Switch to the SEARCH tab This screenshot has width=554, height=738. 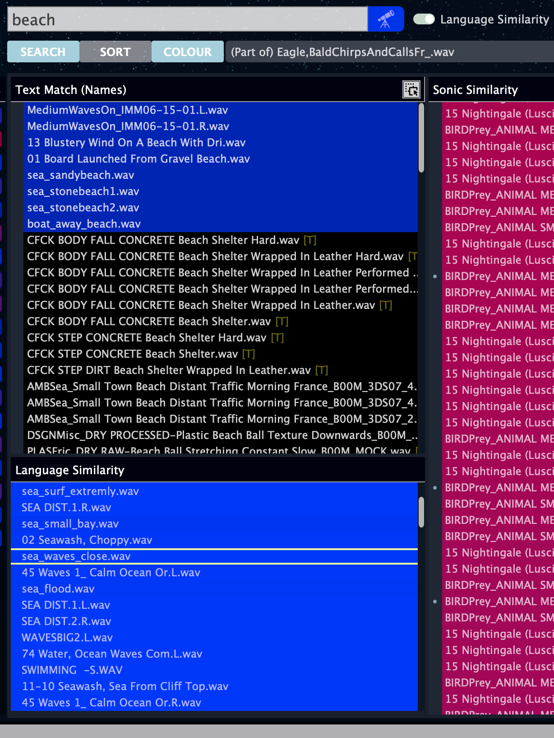pos(43,52)
